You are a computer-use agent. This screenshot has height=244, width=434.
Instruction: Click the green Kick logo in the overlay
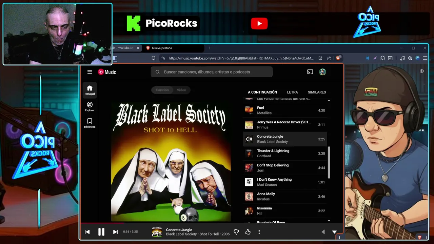click(x=133, y=23)
